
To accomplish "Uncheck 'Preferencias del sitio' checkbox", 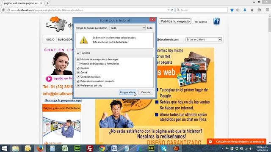I will coord(78,85).
